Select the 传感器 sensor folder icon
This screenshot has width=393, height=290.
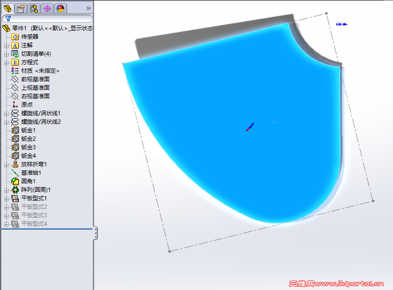(15, 37)
